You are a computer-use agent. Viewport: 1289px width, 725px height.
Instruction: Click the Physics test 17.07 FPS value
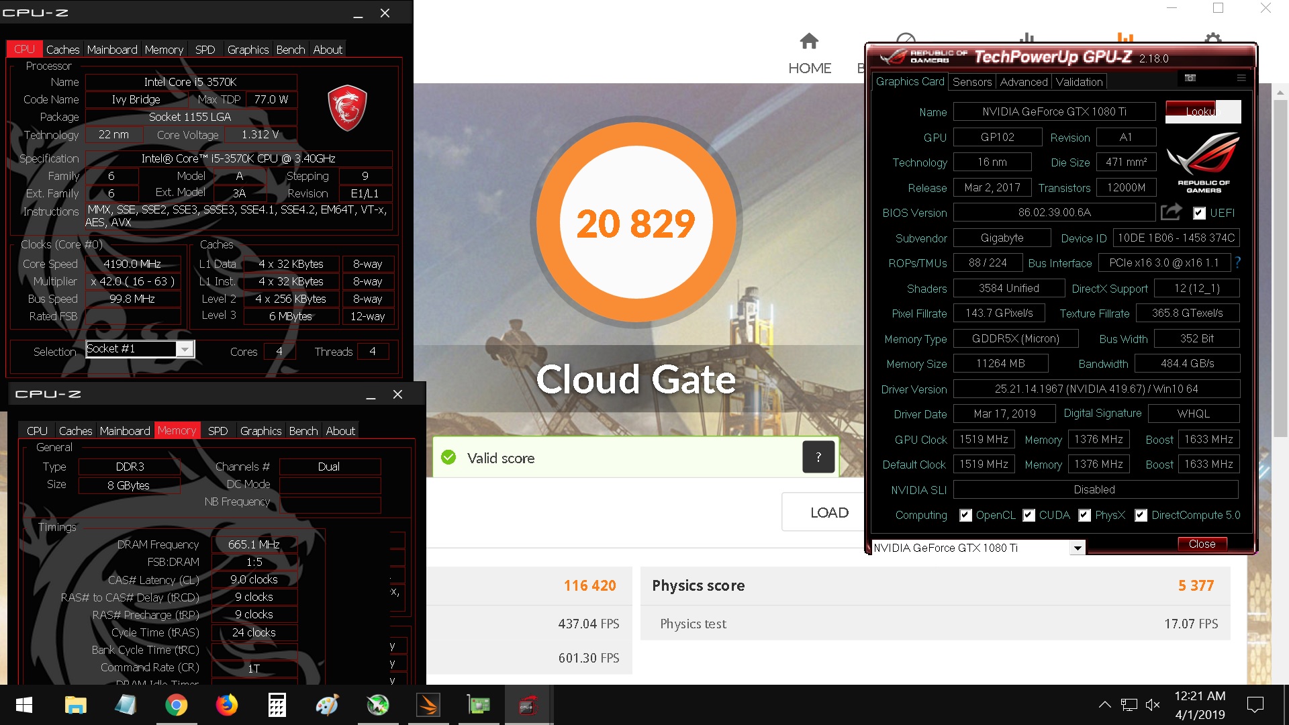[1191, 624]
